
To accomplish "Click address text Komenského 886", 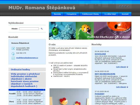I will 23,48.
